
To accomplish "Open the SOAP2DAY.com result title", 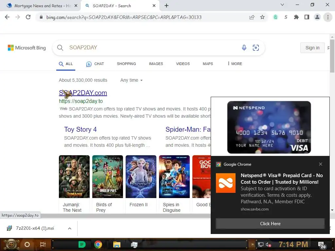I will (83, 93).
